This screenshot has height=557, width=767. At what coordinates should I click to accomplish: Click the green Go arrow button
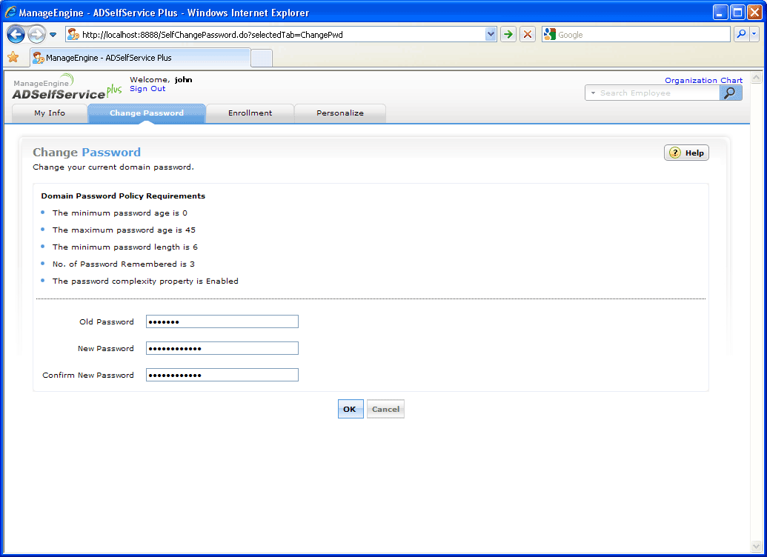coord(508,34)
